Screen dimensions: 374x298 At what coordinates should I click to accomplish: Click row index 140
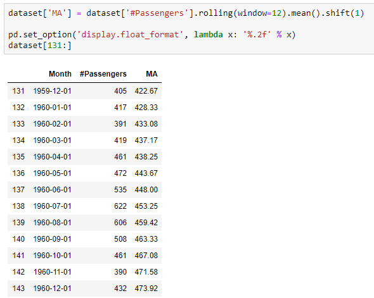[18, 239]
